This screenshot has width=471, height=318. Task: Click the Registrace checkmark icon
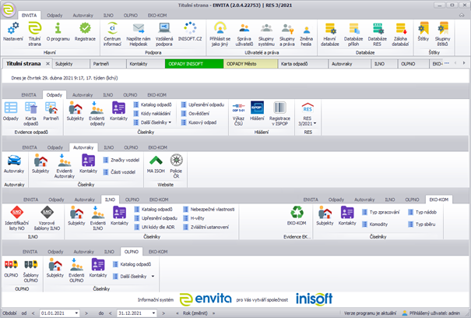(85, 32)
